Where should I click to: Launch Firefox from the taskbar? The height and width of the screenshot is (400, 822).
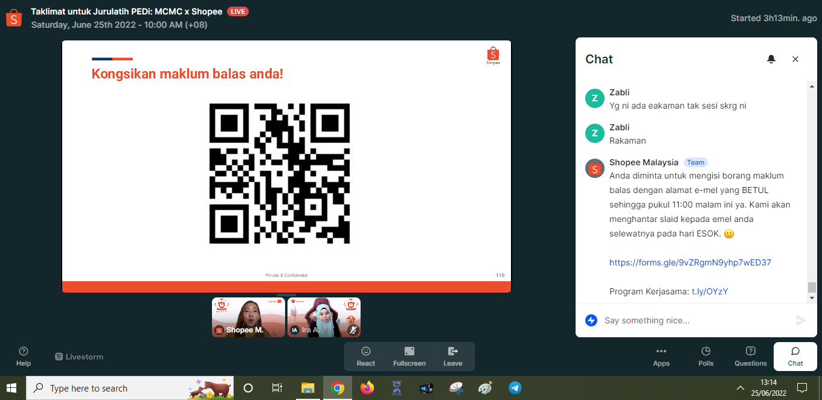[x=367, y=388]
